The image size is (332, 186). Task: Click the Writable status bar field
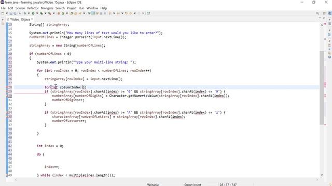click(153, 184)
